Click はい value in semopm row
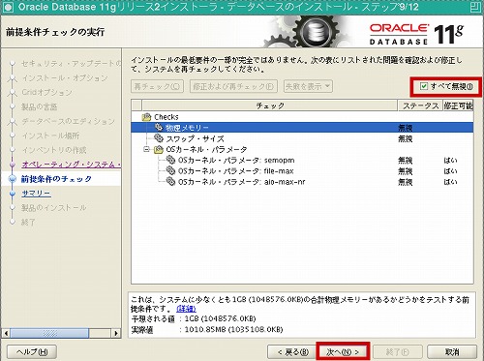 click(450, 161)
